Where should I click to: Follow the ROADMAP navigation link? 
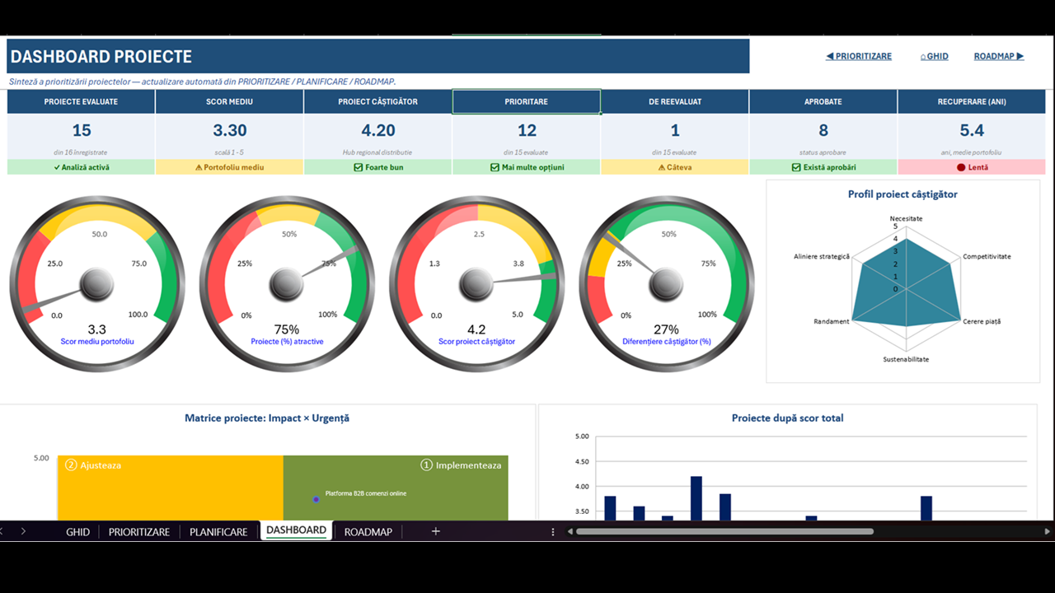[999, 56]
